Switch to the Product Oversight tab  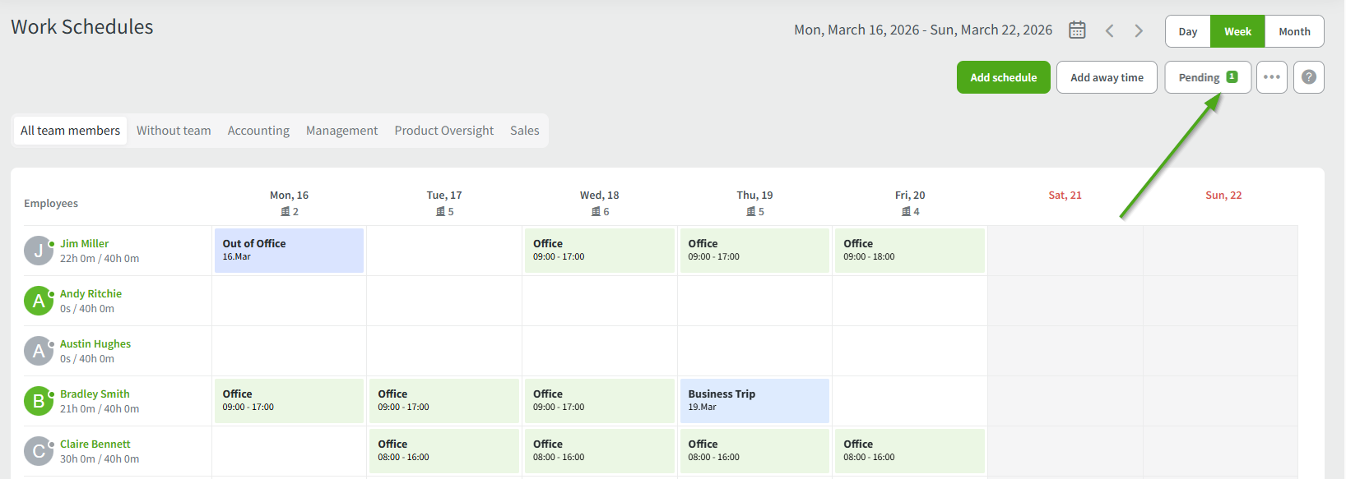click(x=443, y=131)
